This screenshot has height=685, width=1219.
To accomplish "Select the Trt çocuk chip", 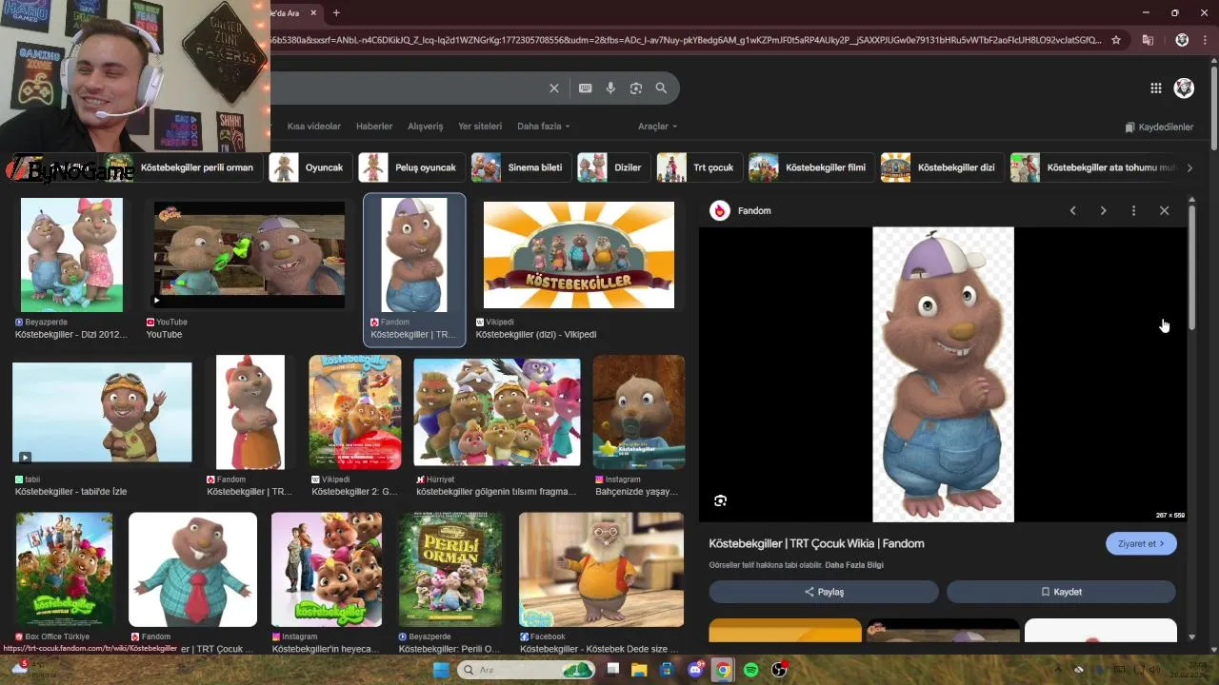I will tap(700, 167).
